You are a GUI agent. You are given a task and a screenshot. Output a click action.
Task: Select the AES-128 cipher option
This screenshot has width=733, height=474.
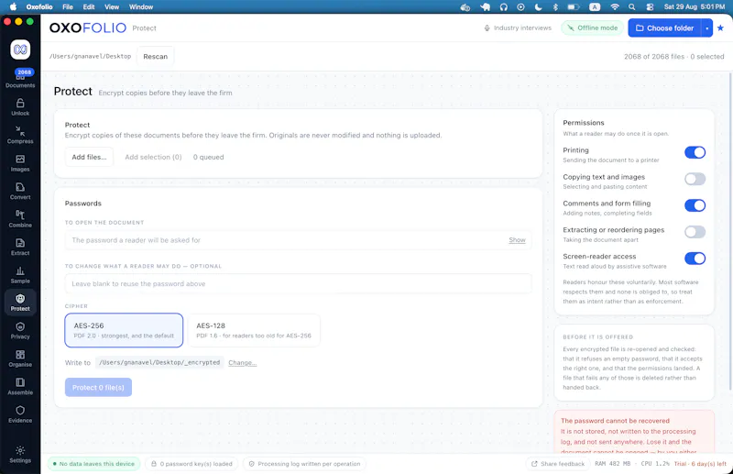(254, 330)
